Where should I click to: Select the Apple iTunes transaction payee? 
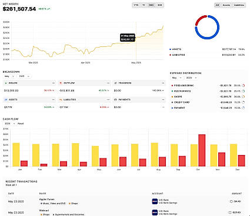[47, 200]
